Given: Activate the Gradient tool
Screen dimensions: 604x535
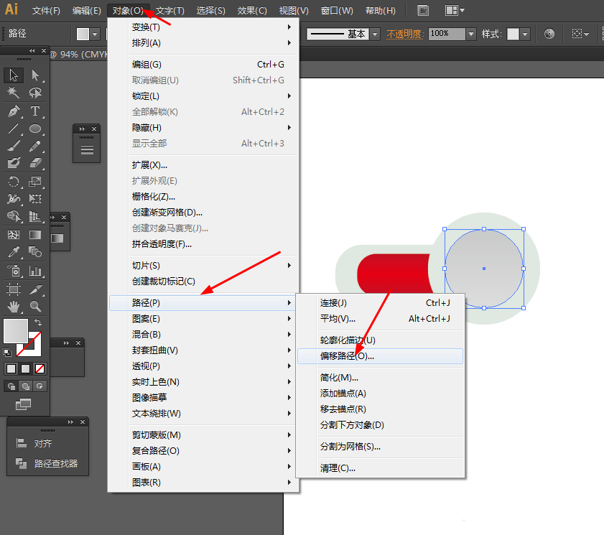Looking at the screenshot, I should coord(35,235).
